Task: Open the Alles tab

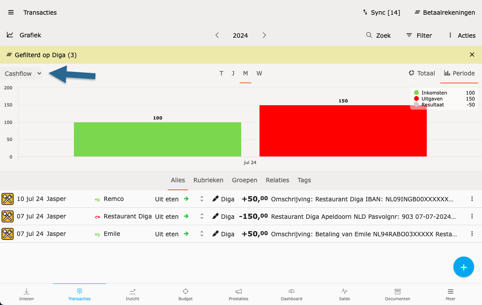Action: coord(178,180)
